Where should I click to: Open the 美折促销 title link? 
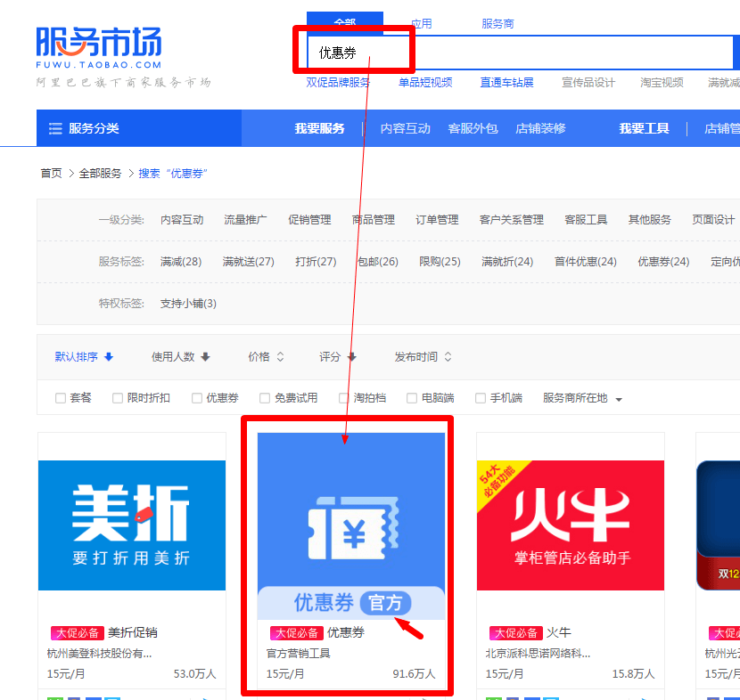click(x=133, y=632)
